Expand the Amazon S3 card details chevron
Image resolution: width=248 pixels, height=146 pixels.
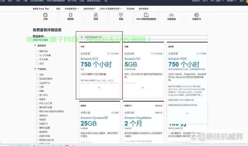click(143, 88)
